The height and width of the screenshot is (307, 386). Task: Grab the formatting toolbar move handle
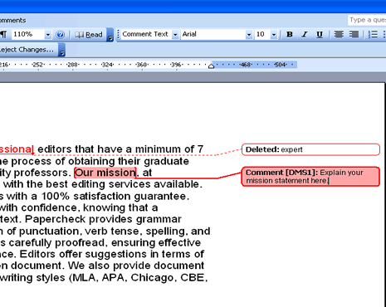118,34
